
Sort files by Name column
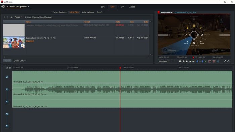(x=28, y=22)
